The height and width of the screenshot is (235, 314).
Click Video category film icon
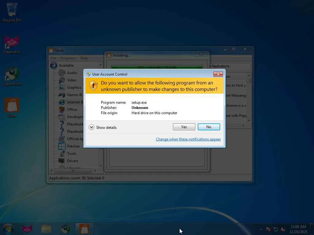[62, 80]
